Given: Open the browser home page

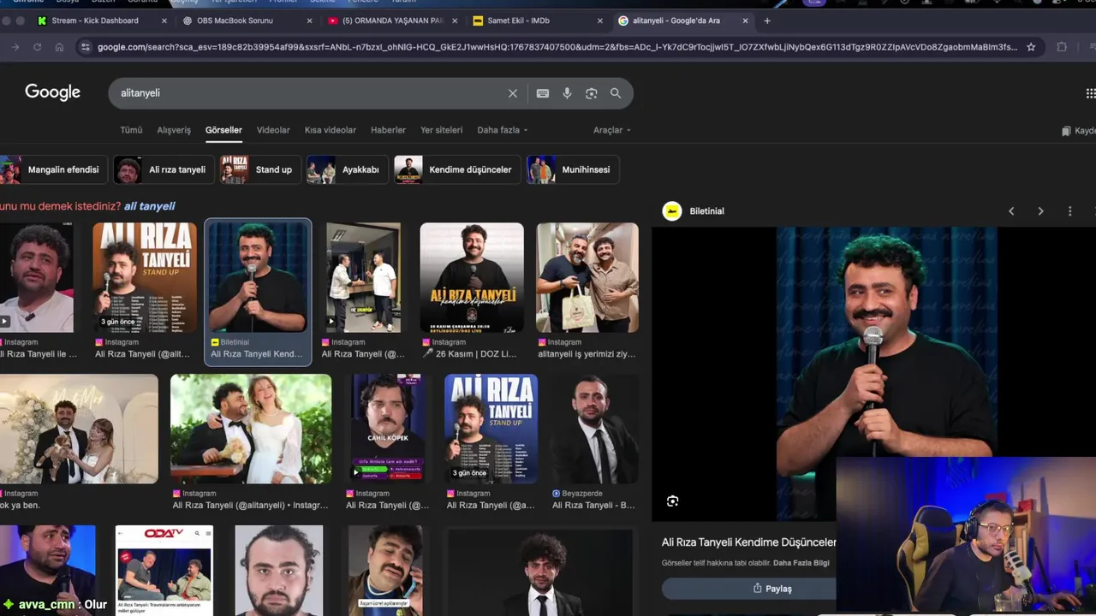Looking at the screenshot, I should point(59,47).
